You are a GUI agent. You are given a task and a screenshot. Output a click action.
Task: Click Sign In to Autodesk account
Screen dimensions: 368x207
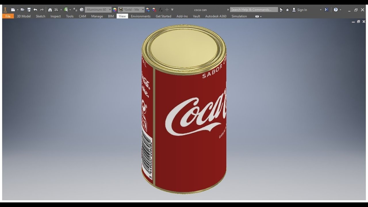tap(300, 10)
